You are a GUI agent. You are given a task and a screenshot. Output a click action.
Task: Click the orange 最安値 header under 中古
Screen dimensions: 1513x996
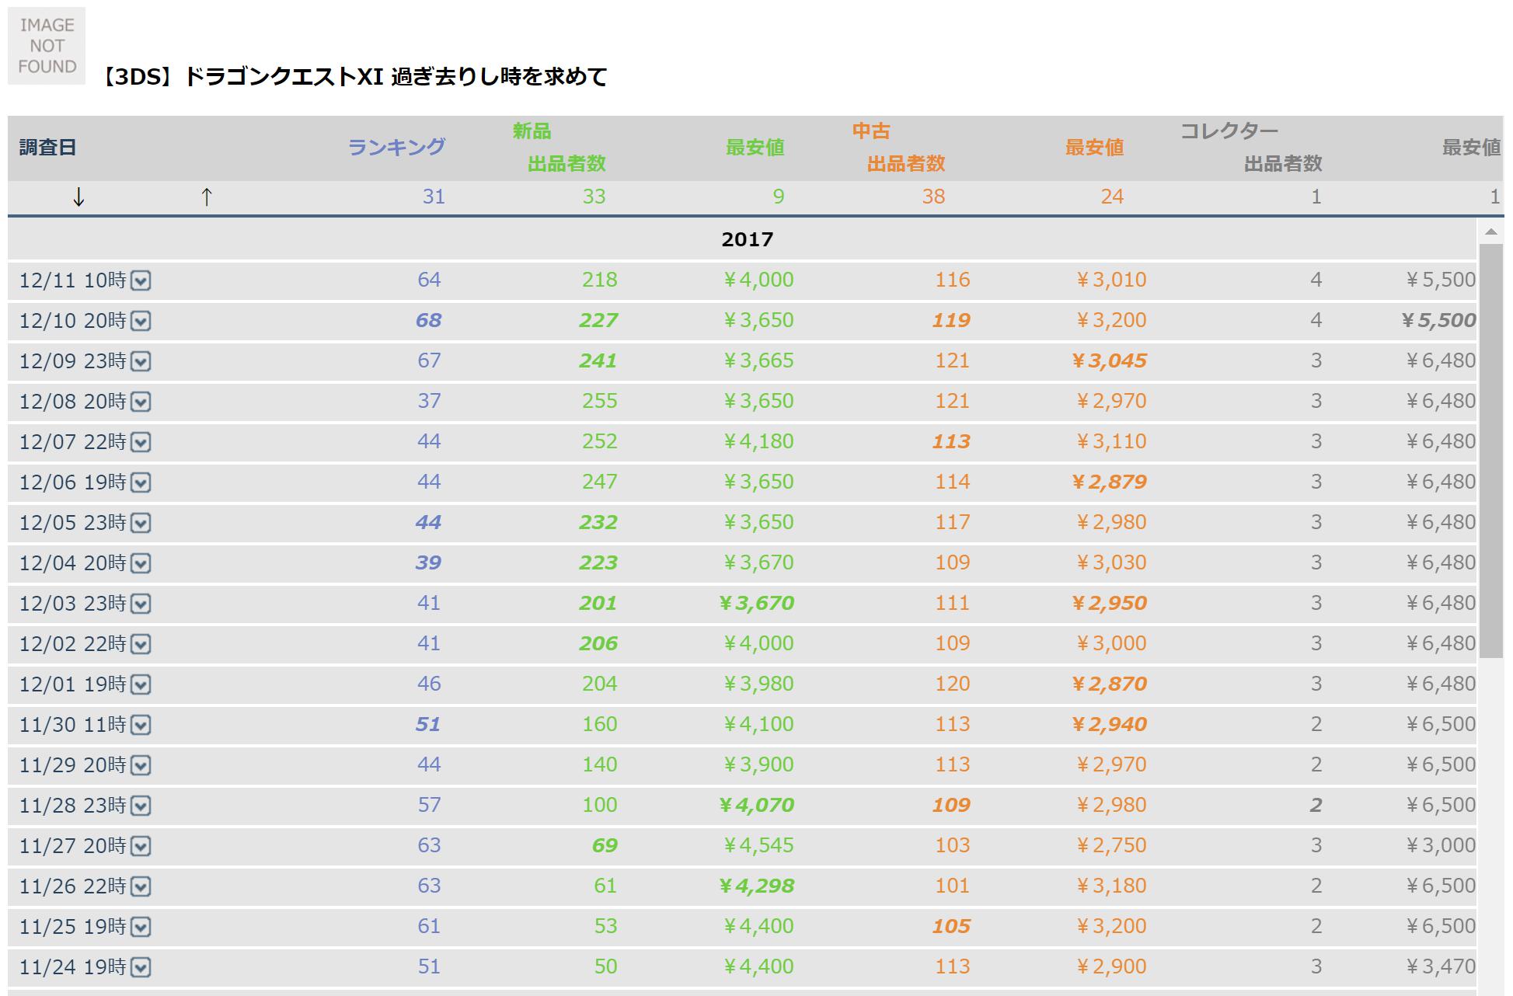(1094, 147)
